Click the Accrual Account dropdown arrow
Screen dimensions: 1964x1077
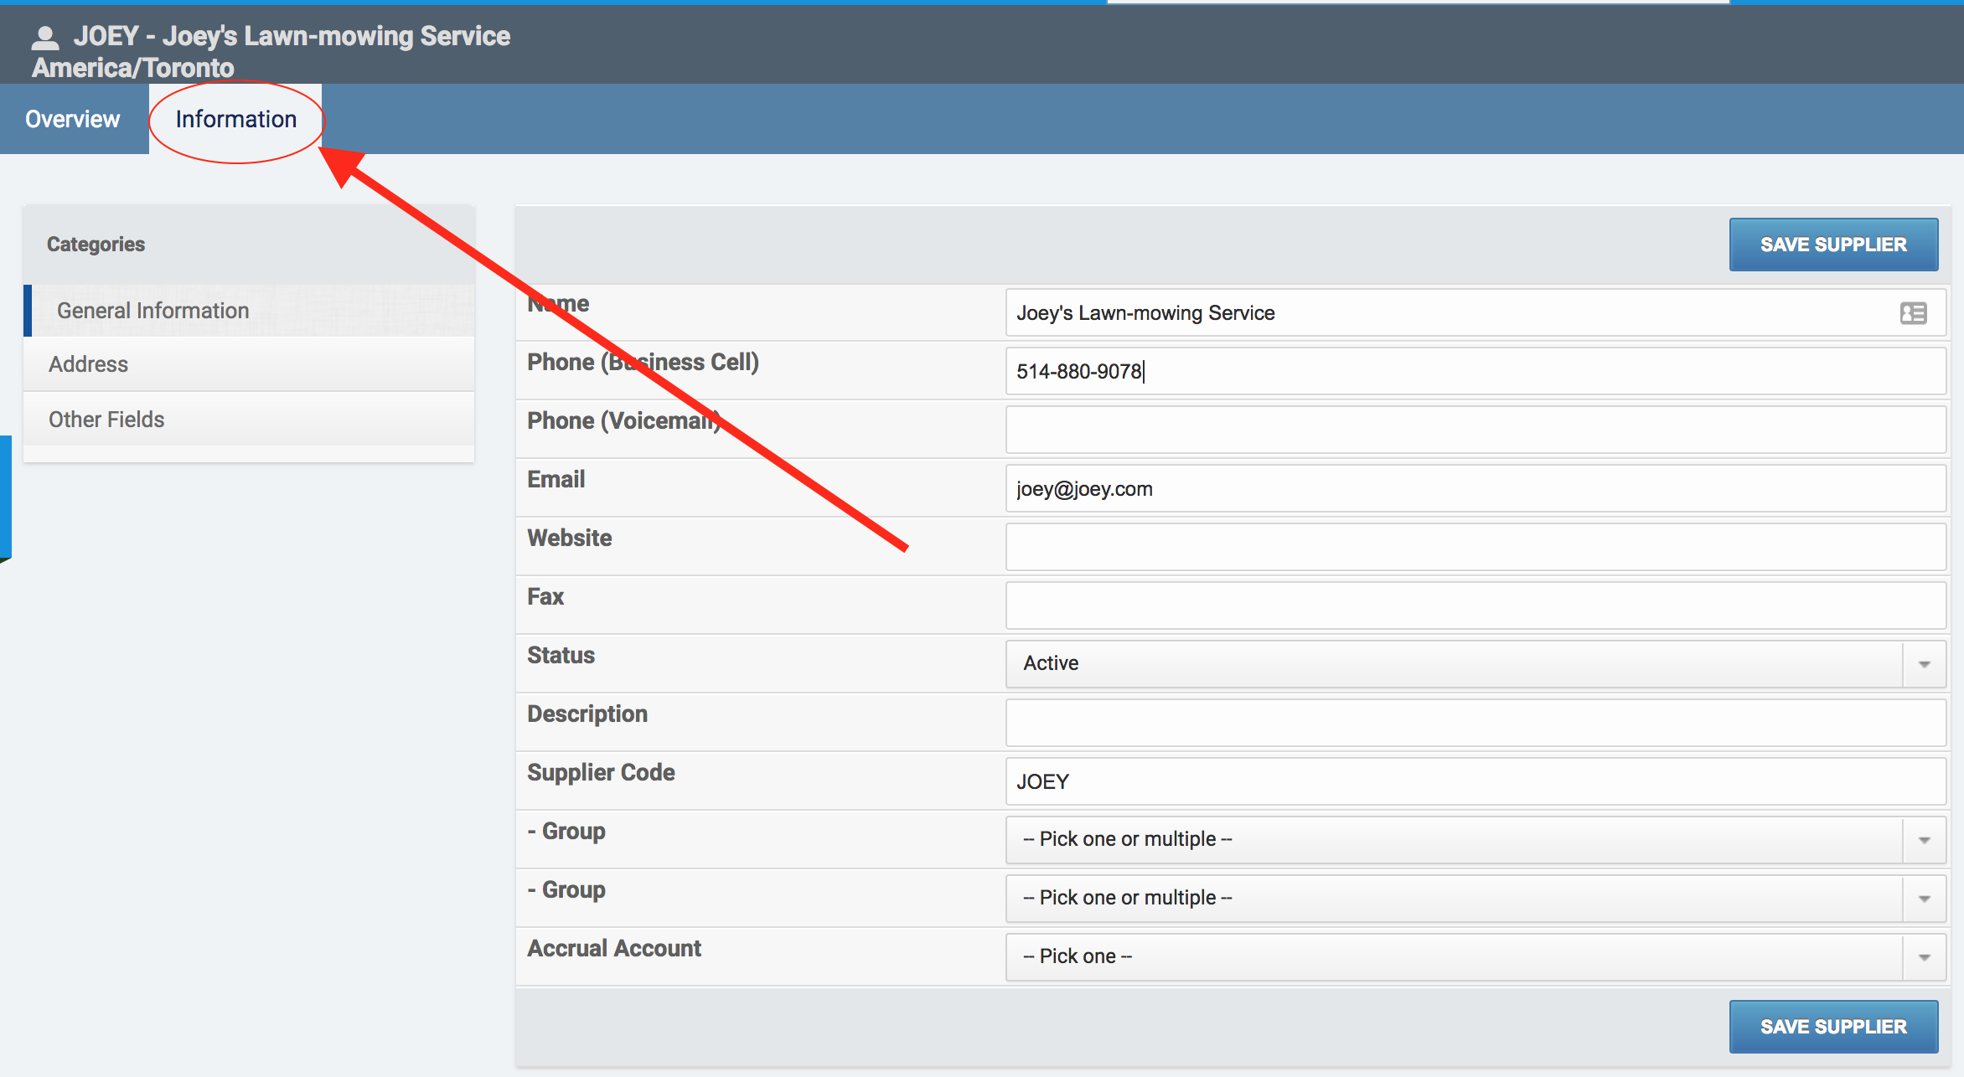tap(1925, 957)
